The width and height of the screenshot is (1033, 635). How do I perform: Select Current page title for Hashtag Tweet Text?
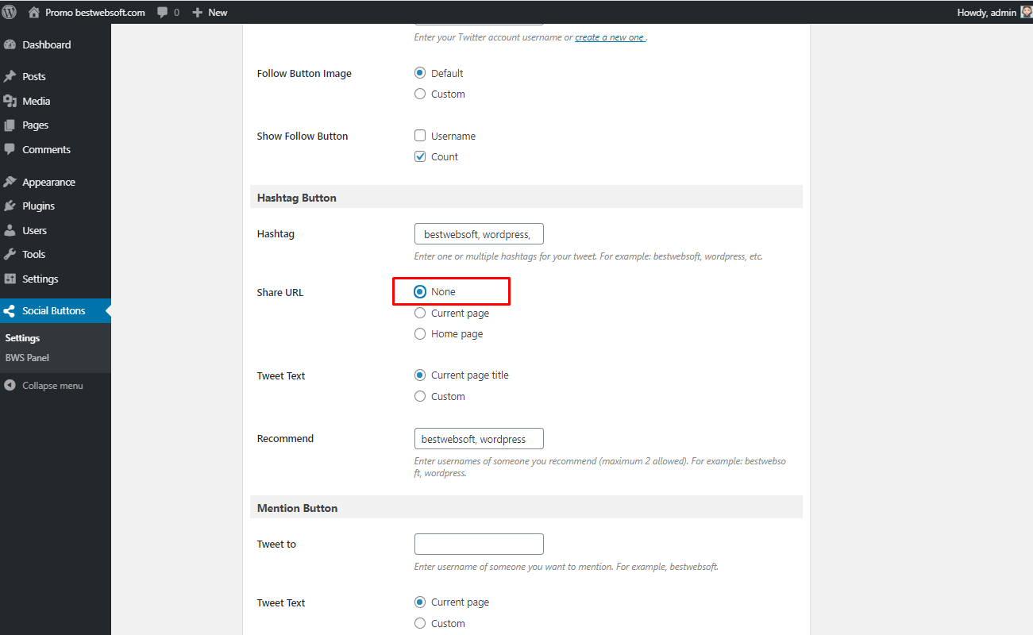pyautogui.click(x=420, y=375)
